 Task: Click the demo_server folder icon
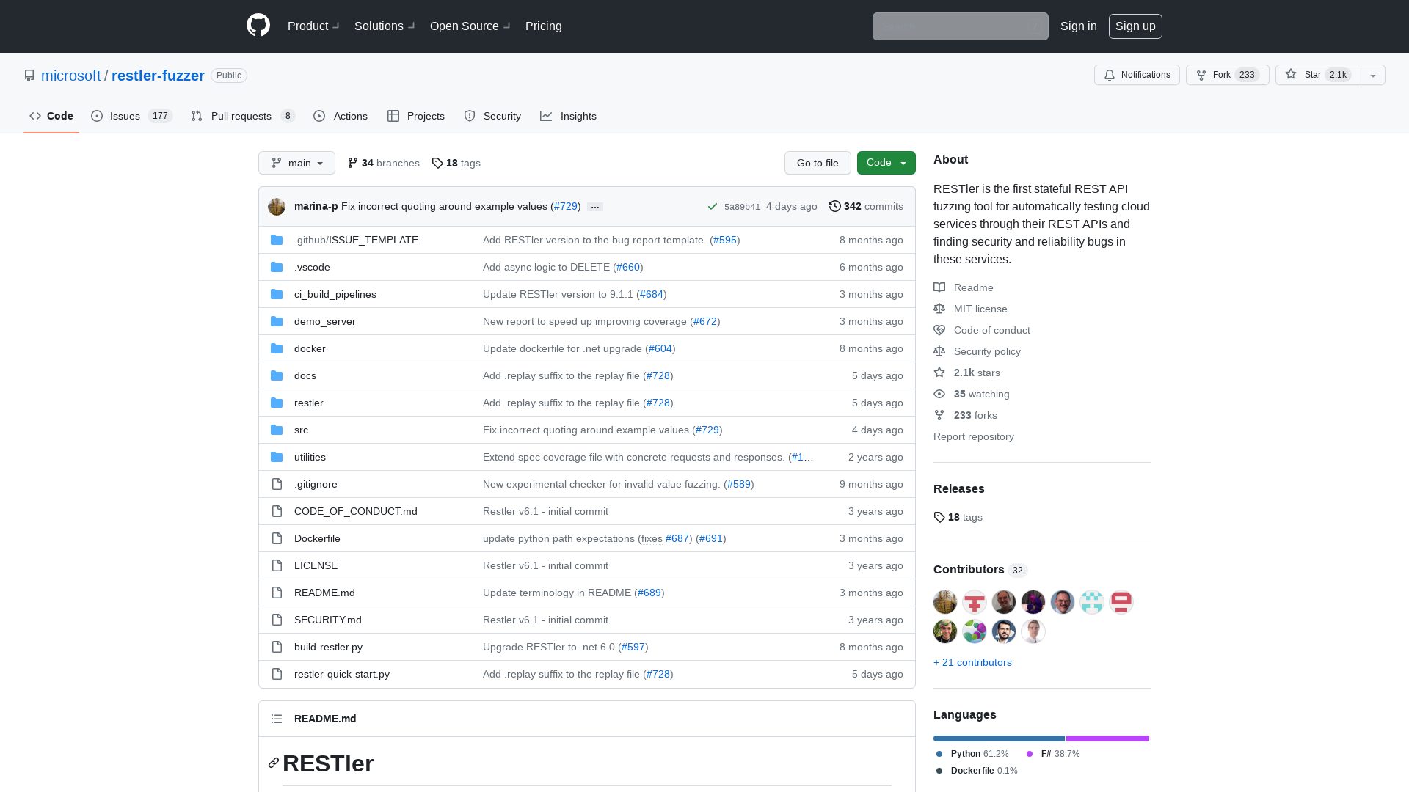[277, 321]
